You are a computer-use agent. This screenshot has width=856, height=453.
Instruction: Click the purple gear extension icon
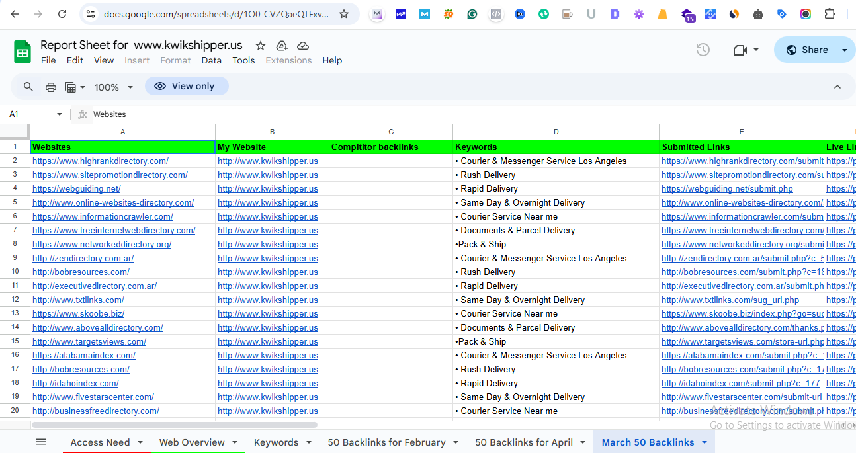[639, 13]
